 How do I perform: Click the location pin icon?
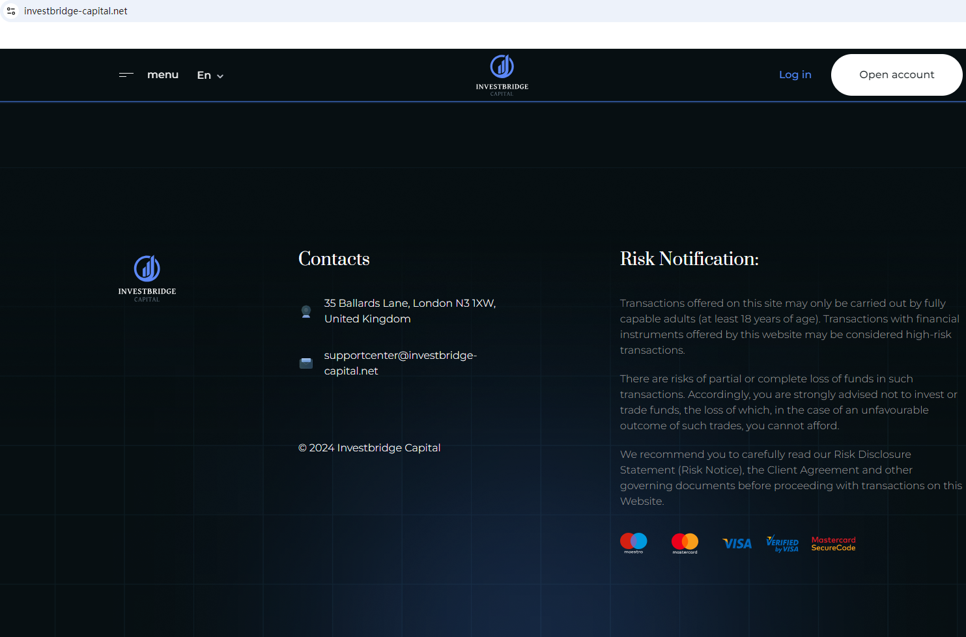click(306, 311)
